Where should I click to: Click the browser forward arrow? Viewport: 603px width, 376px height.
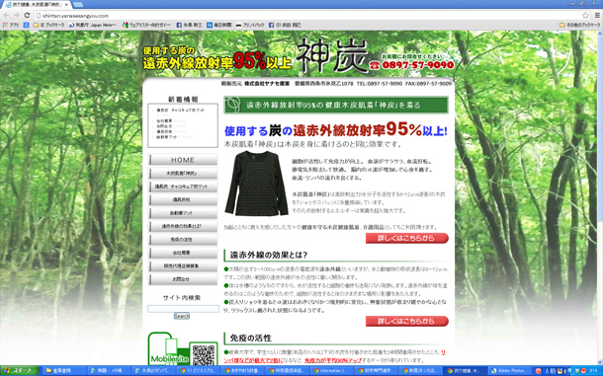tap(17, 16)
